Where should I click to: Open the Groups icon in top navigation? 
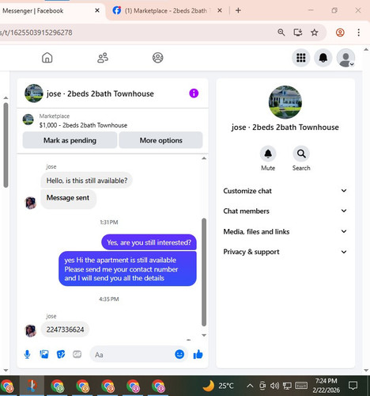(x=157, y=58)
